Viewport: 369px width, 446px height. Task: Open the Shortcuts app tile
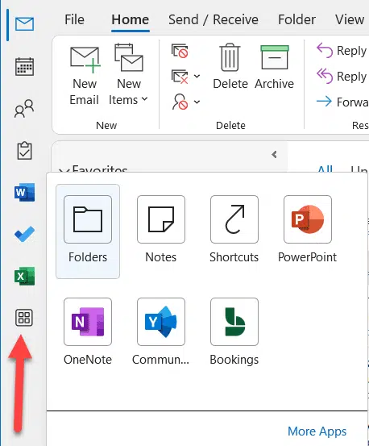(234, 229)
